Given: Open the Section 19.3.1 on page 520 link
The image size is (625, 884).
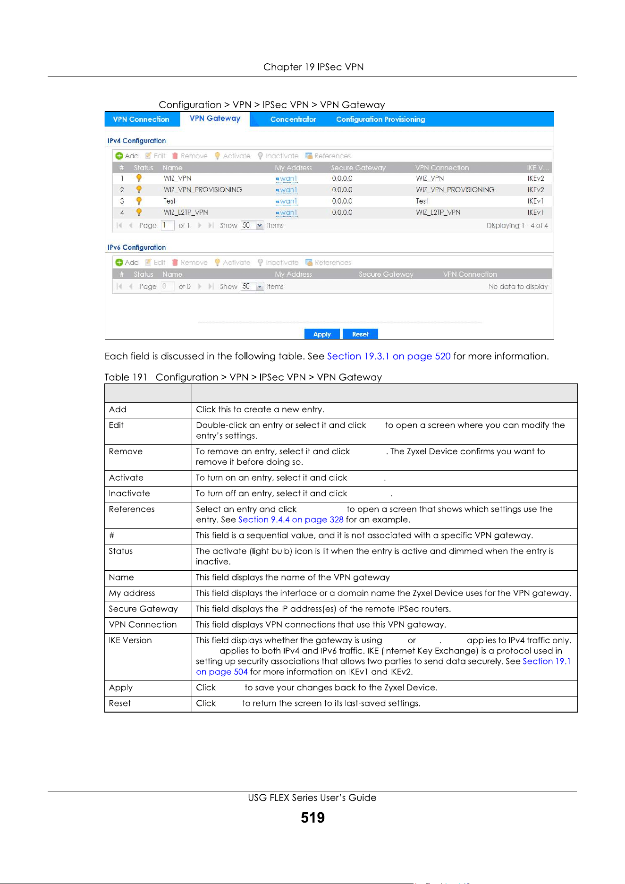Looking at the screenshot, I should point(389,356).
